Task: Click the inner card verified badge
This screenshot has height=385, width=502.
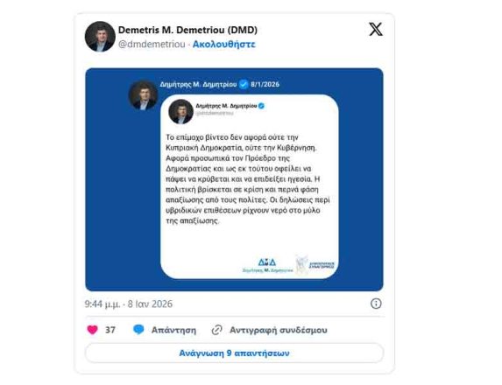Action: (x=261, y=106)
